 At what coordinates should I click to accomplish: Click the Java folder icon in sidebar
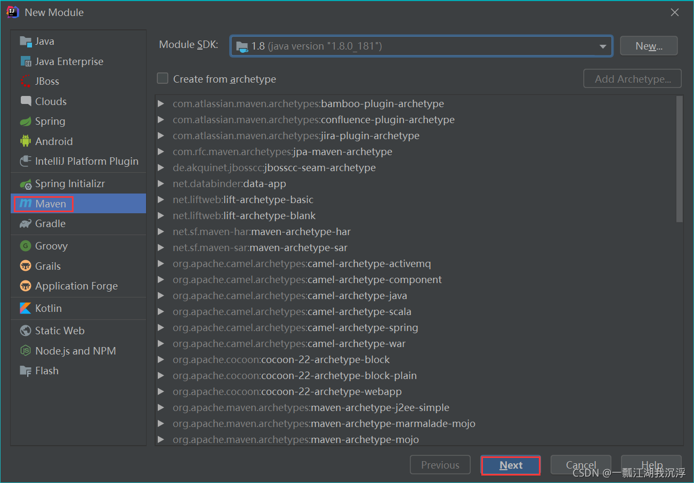pos(26,42)
